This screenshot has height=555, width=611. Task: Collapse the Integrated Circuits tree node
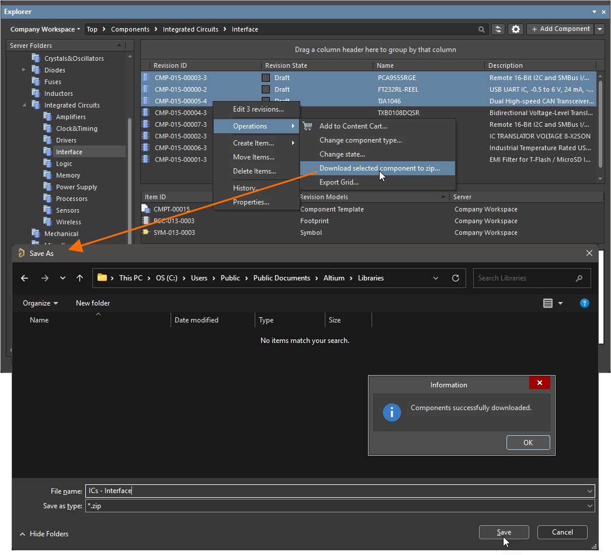(24, 105)
